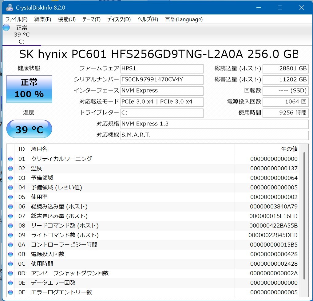
Task: Click the interface field NVM Express
Action: (162, 91)
